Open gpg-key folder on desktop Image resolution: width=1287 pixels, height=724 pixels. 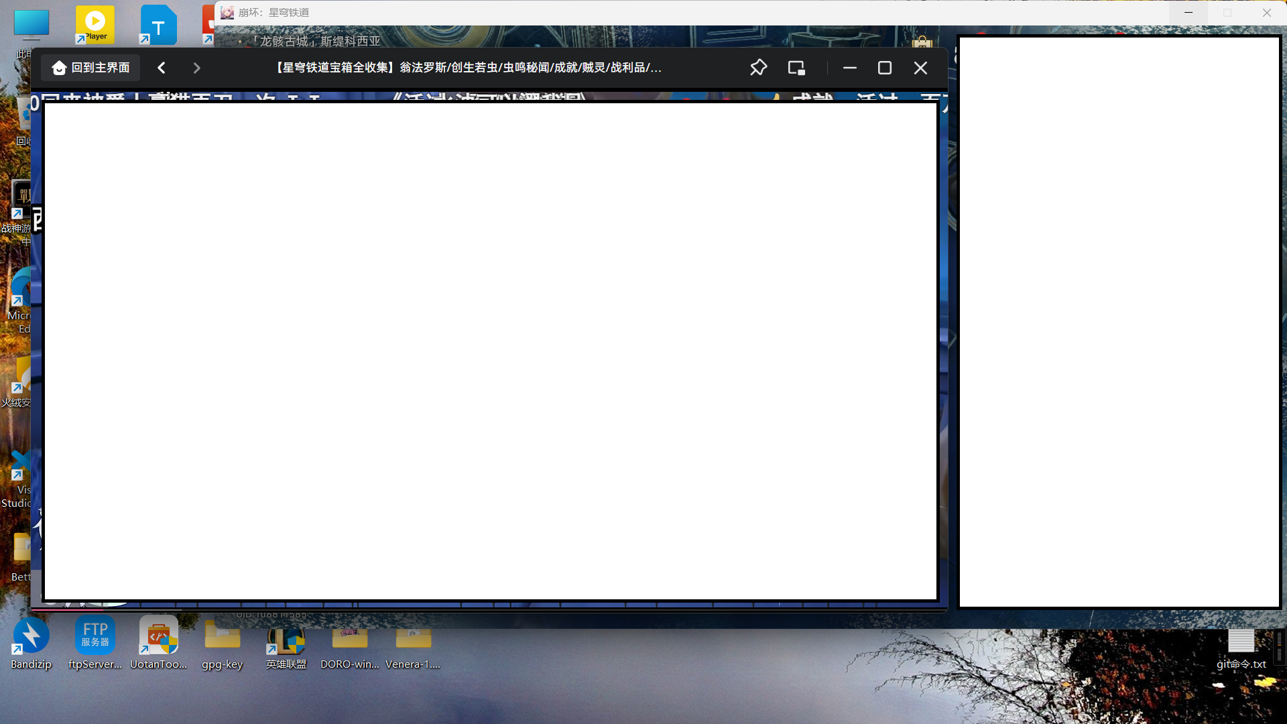(x=223, y=644)
